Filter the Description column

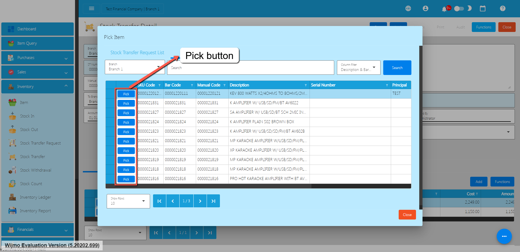tap(305, 85)
